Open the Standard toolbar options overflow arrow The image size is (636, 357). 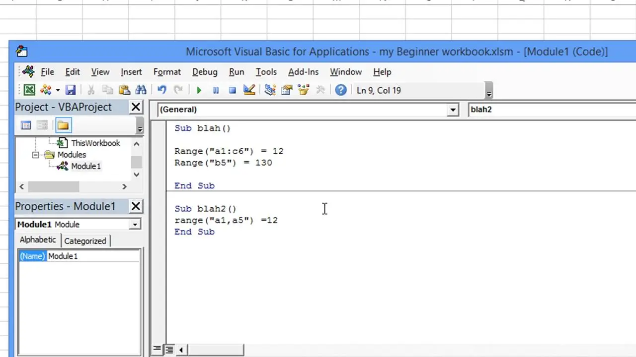coord(489,91)
